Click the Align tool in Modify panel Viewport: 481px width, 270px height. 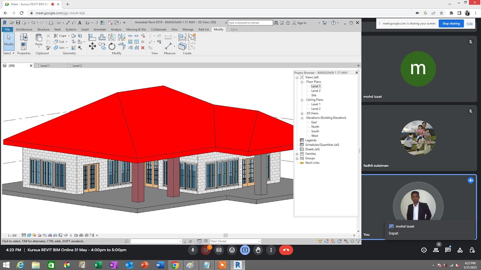tap(92, 37)
